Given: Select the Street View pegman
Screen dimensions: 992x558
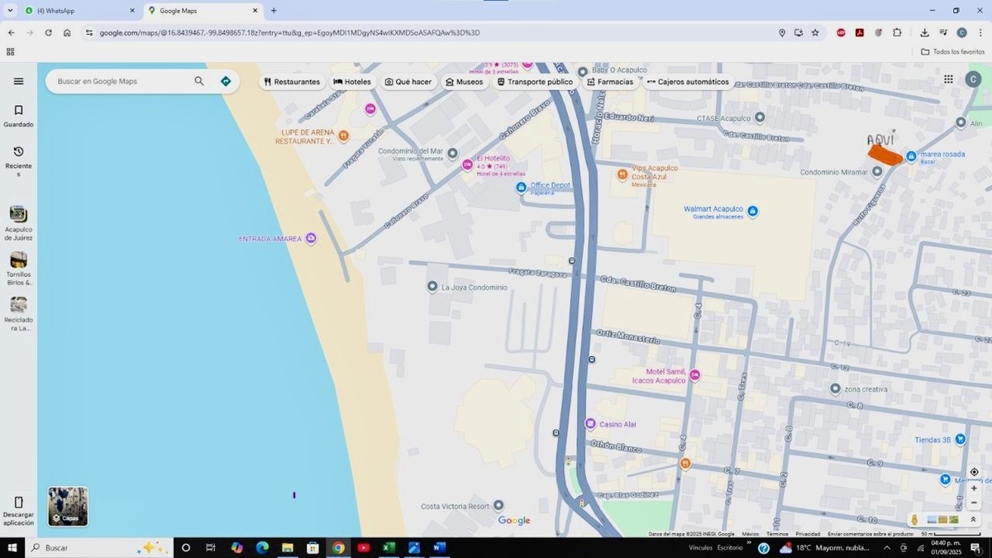Looking at the screenshot, I should click(x=914, y=519).
